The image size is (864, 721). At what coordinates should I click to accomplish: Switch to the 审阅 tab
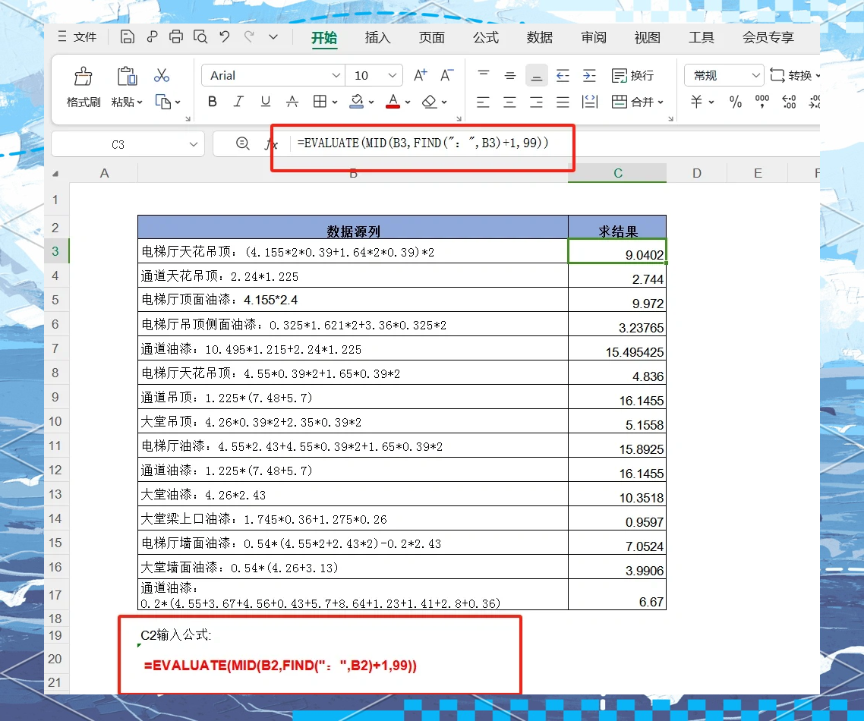[594, 37]
